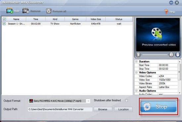Click the Remove video icon

(x=25, y=11)
